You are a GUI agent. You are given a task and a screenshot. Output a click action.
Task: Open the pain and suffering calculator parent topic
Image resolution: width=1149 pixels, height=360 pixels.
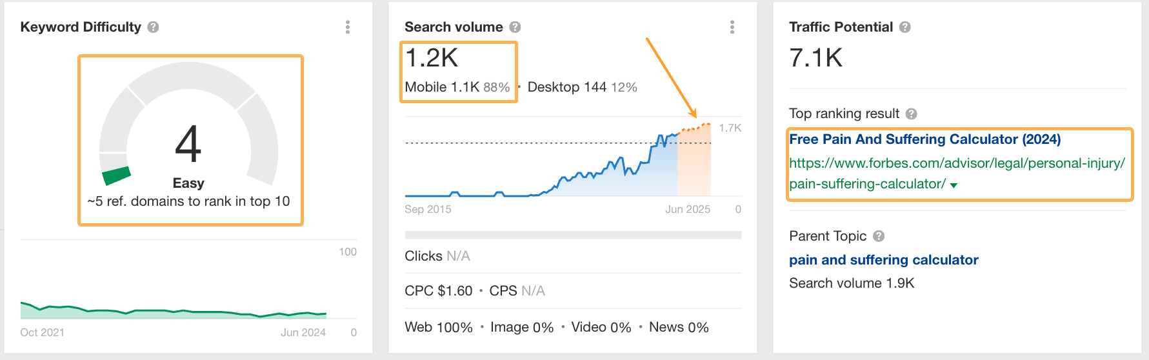pyautogui.click(x=883, y=260)
